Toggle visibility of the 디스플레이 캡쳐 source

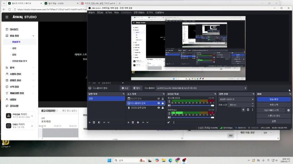pyautogui.click(x=159, y=103)
